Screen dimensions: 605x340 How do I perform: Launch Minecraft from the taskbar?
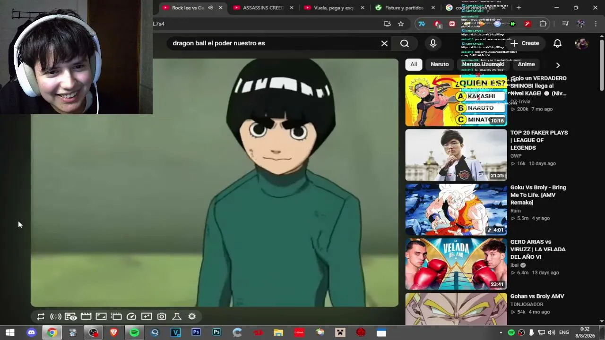[x=340, y=332]
